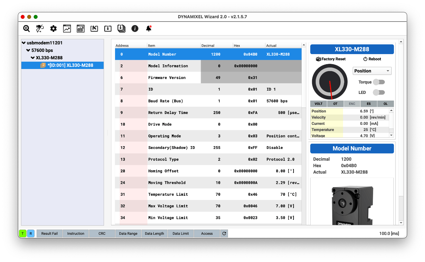Select the Secondary(Shadow) ID row
The image size is (425, 262).
[x=208, y=148]
